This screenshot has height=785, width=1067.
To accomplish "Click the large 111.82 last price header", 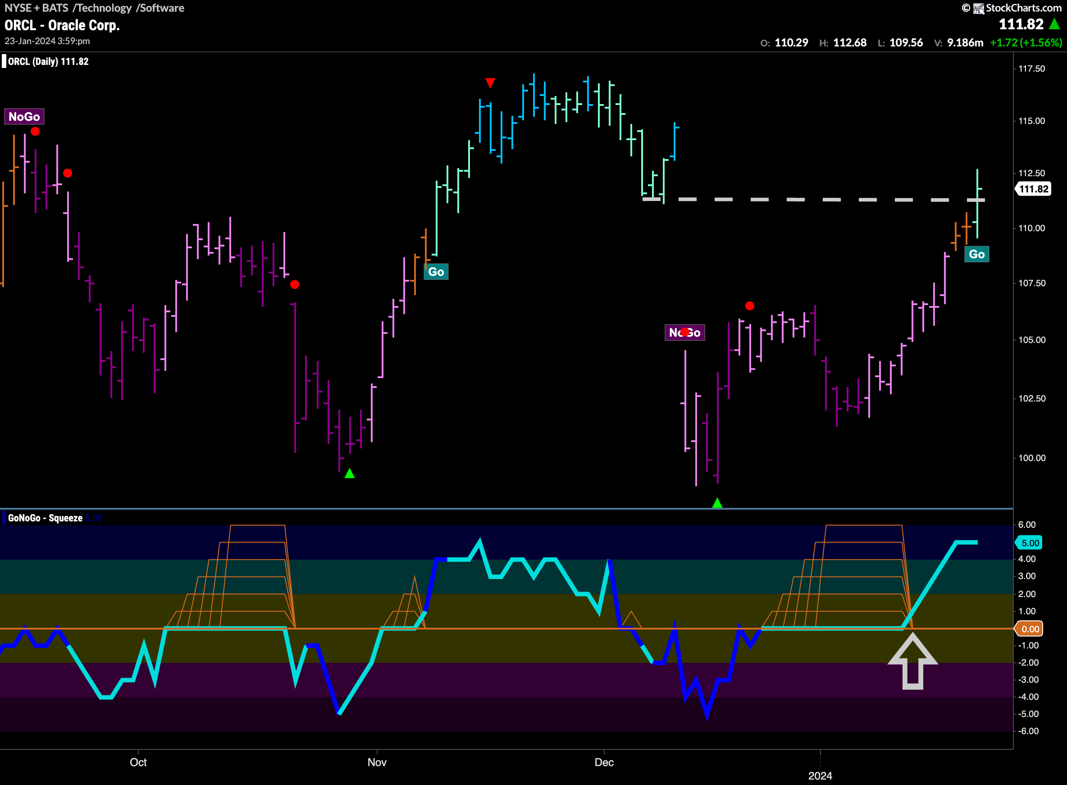I will pyautogui.click(x=1021, y=24).
